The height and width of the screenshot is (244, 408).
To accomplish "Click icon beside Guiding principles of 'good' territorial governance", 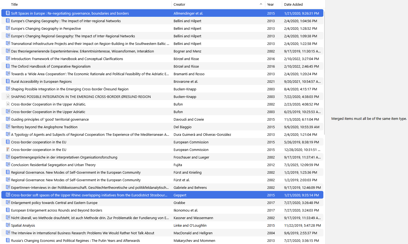I will (x=8, y=119).
